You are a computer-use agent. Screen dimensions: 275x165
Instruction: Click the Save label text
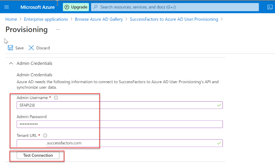[19, 48]
